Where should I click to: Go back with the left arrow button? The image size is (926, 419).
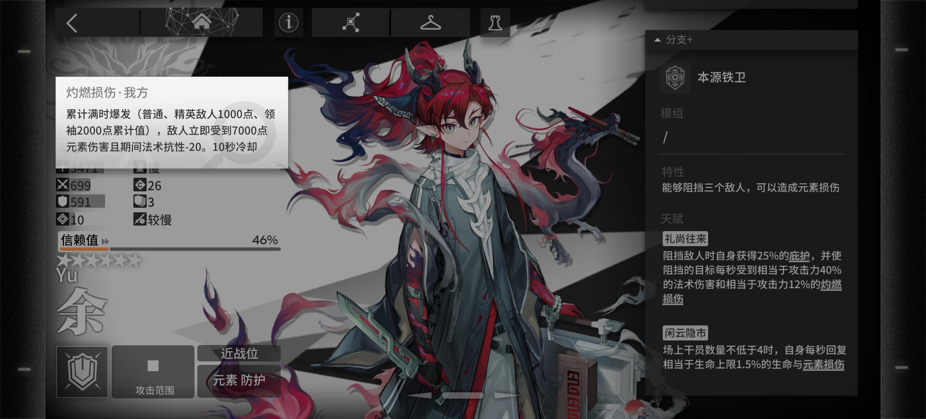click(72, 23)
